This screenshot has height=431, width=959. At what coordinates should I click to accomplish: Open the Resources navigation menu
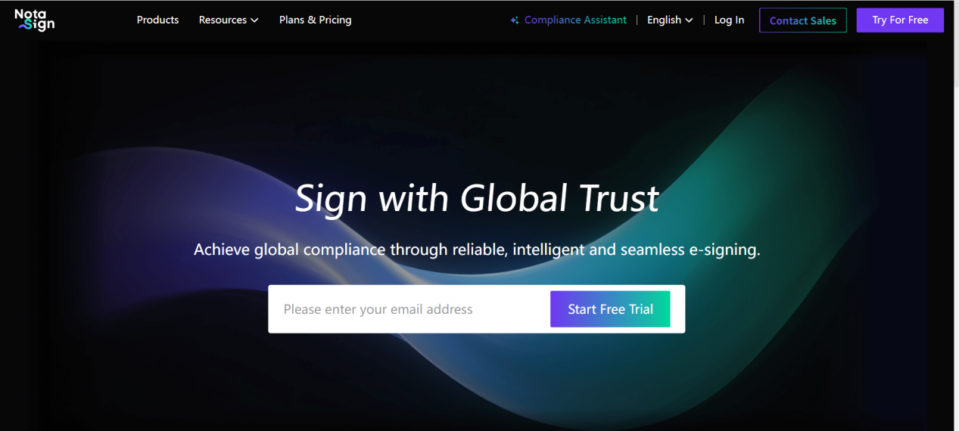tap(229, 20)
